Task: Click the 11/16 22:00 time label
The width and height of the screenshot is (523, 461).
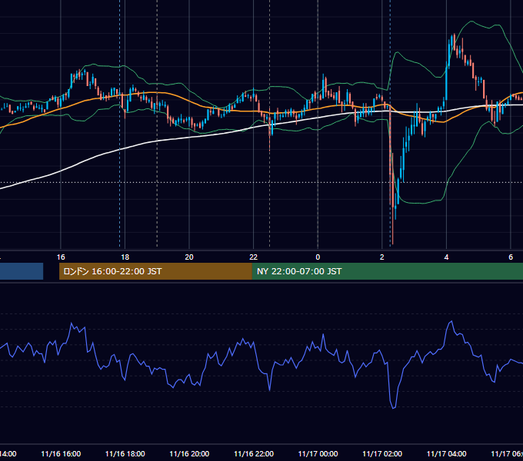Action: [254, 453]
